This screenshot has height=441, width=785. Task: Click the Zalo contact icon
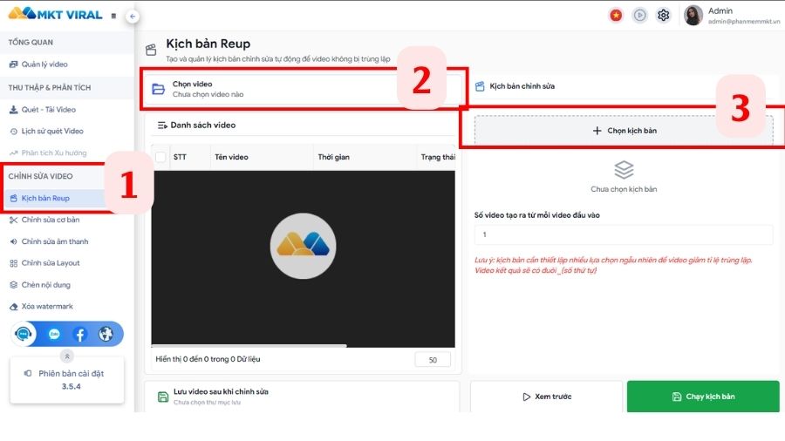click(54, 334)
